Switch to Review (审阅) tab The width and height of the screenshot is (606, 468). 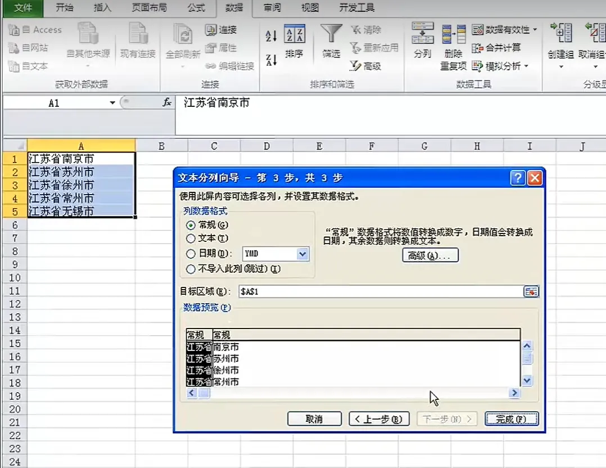pyautogui.click(x=272, y=8)
